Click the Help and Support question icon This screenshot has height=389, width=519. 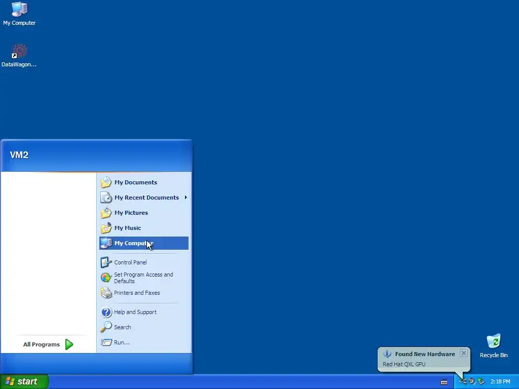[x=106, y=312]
